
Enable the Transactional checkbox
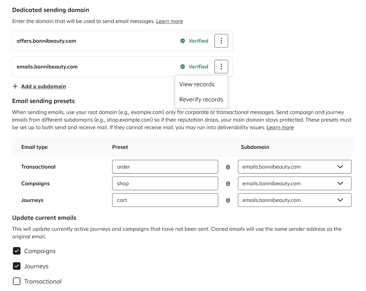coord(17,281)
